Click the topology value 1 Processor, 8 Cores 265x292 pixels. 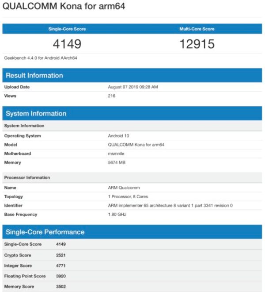(129, 196)
